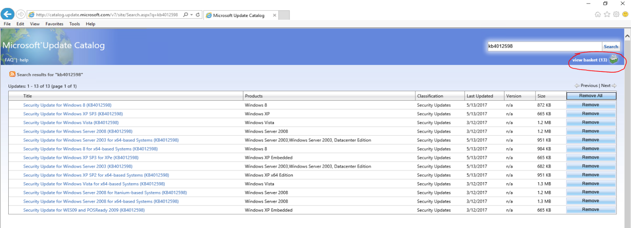
Task: Open Windows Vista for x64-based Systems update
Action: pos(94,184)
